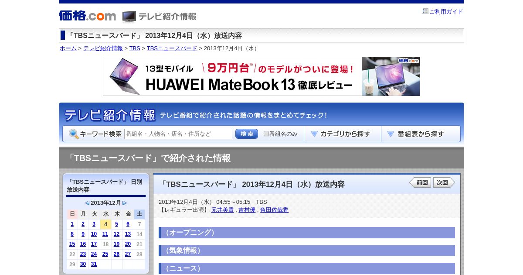Expand the 番組表から探す dropdown
This screenshot has height=275, width=523.
(x=421, y=134)
